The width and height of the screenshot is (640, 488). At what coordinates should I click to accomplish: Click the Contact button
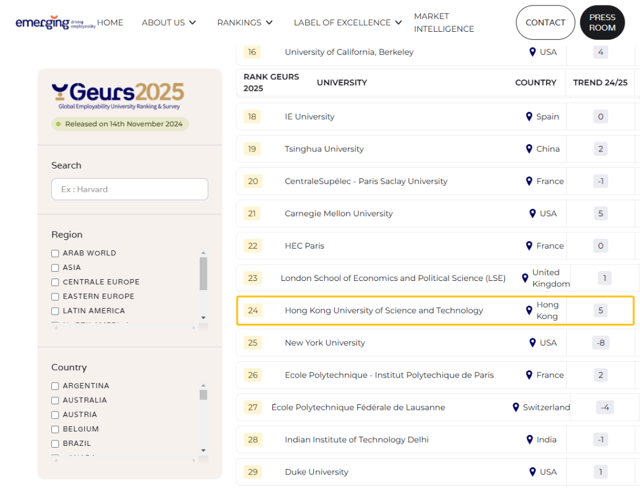point(545,23)
